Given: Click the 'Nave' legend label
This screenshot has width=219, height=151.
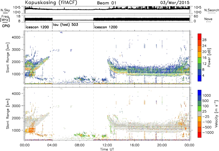Looking at the screenshot, I should [208, 19].
